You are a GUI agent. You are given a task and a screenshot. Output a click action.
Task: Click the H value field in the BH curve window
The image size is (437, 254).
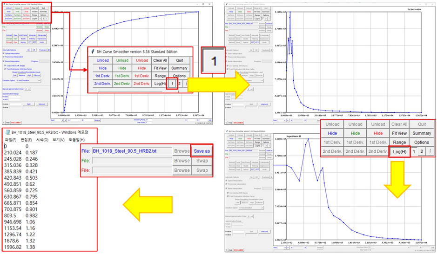point(16,104)
